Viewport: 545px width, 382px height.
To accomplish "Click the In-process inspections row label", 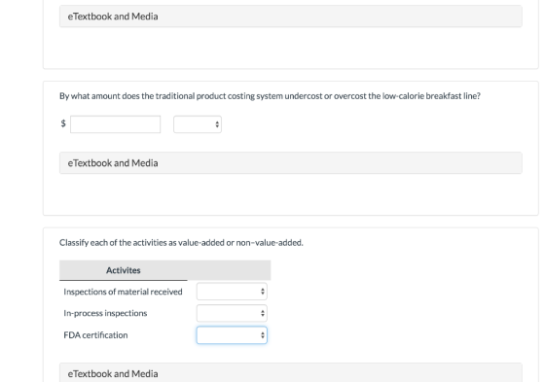I will tap(105, 313).
